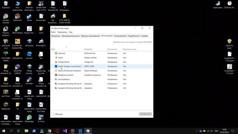Viewport: 238px width, 134px height.
Task: Select ARIZONA GAMES desktop shortcut
Action: [x=17, y=69]
